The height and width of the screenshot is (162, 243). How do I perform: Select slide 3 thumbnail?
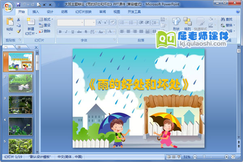click(x=21, y=105)
